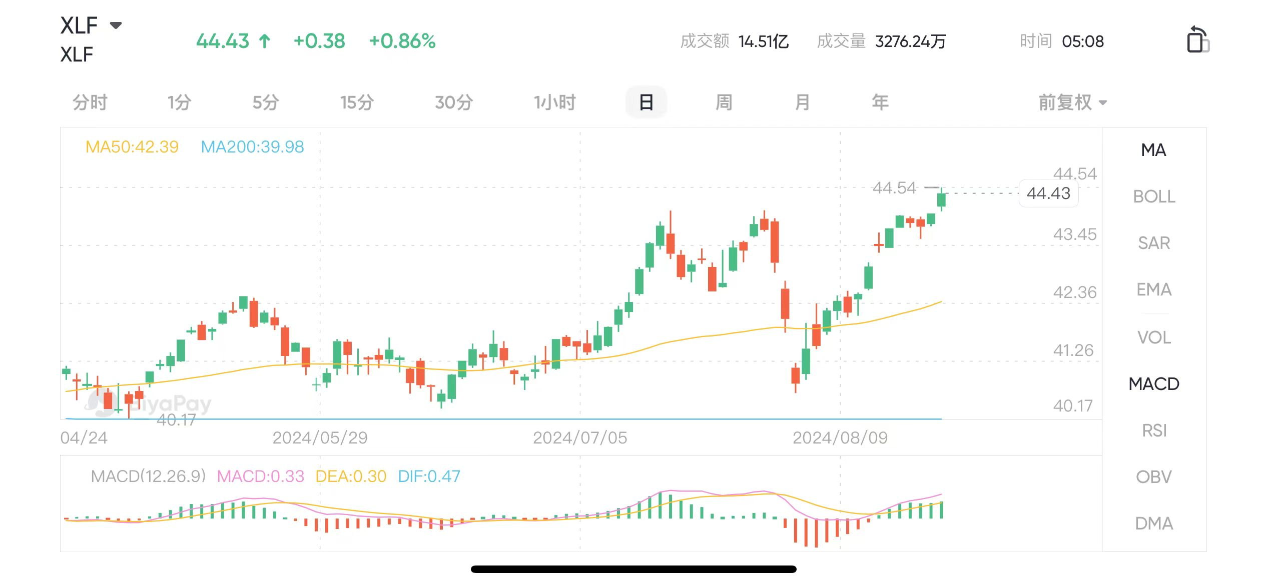Open the XLF symbol dropdown arrow
This screenshot has height=585, width=1267.
tap(116, 25)
